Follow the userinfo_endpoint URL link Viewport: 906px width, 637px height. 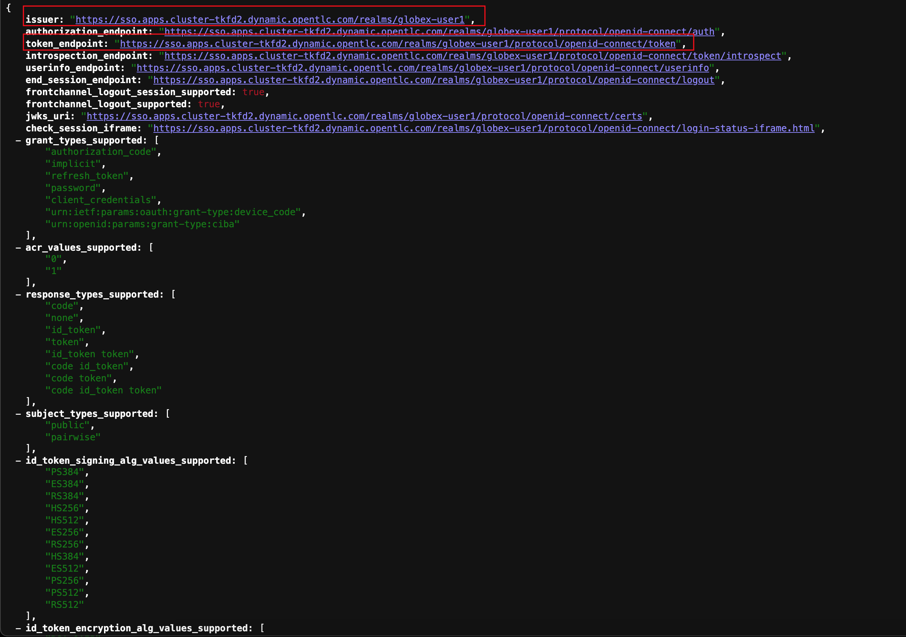[422, 68]
